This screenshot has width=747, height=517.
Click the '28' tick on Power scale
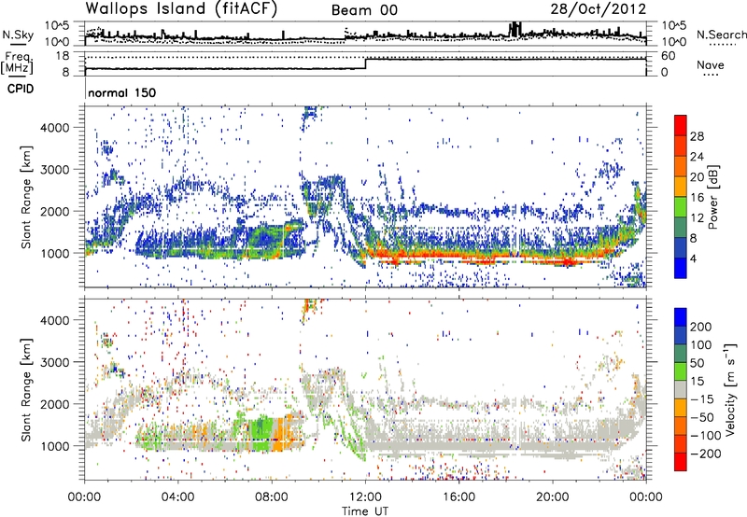pyautogui.click(x=697, y=136)
